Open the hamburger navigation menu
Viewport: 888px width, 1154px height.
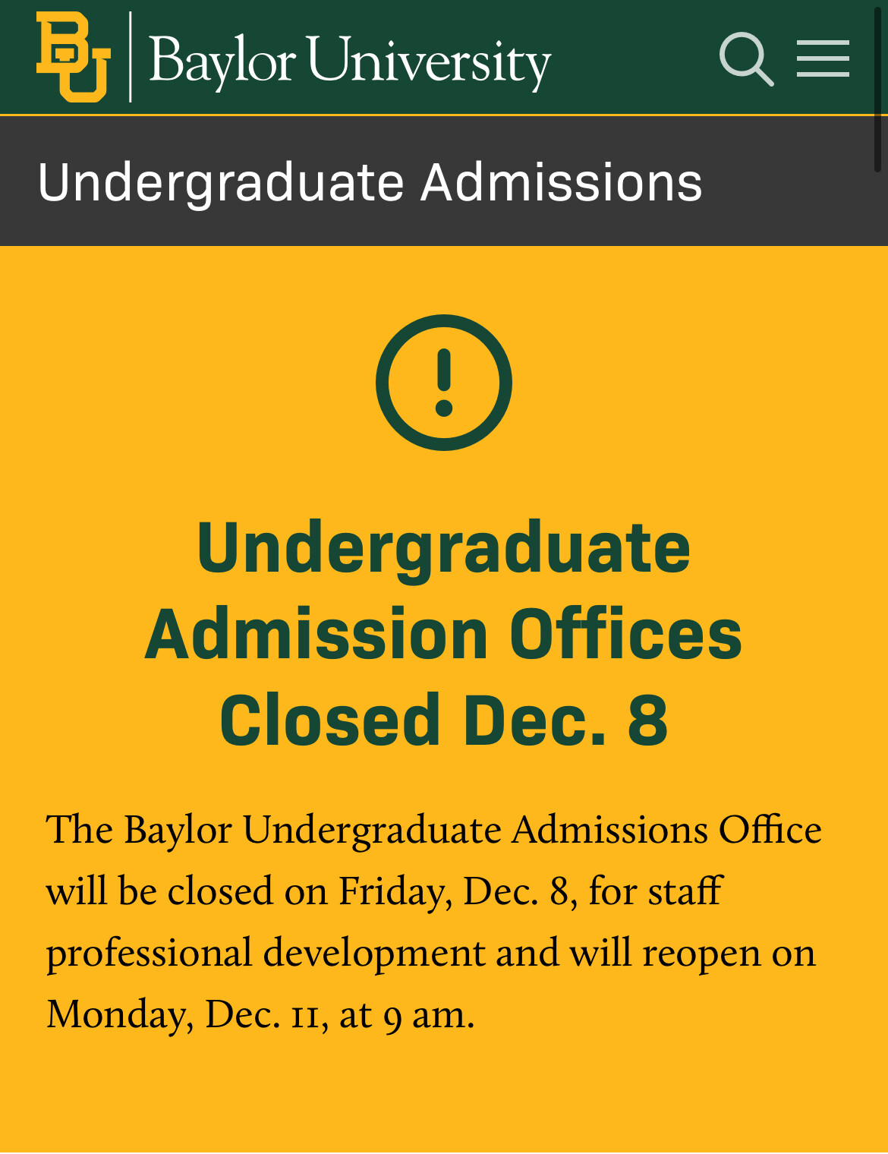click(823, 58)
